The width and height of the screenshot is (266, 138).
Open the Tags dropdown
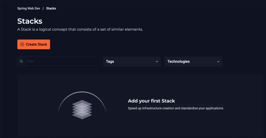tap(132, 61)
